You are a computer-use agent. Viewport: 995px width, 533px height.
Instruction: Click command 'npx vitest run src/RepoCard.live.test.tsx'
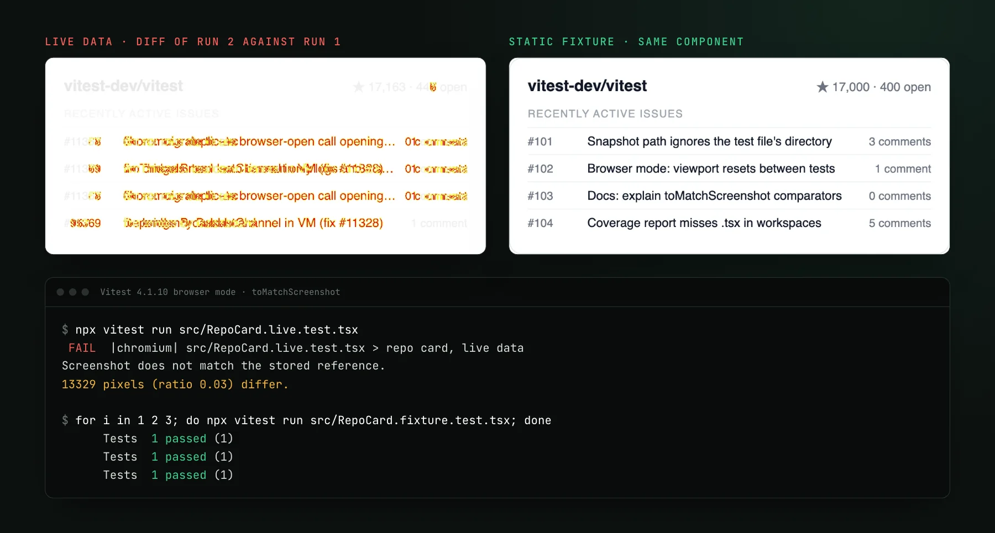[x=217, y=330]
